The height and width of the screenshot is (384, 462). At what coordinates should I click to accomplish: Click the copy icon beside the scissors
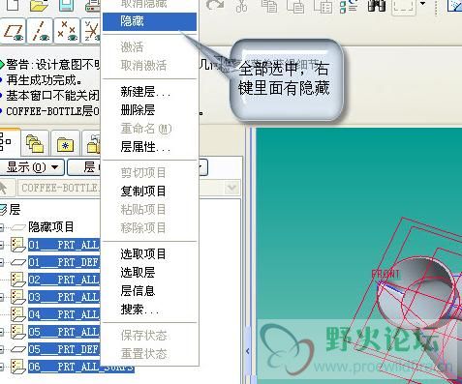point(269,6)
